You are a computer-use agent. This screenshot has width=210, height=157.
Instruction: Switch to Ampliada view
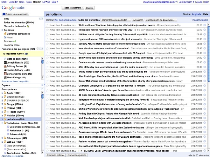[x=196, y=14]
